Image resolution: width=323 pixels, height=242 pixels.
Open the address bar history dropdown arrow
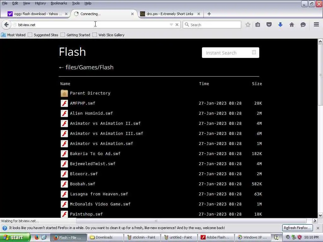coord(171,25)
